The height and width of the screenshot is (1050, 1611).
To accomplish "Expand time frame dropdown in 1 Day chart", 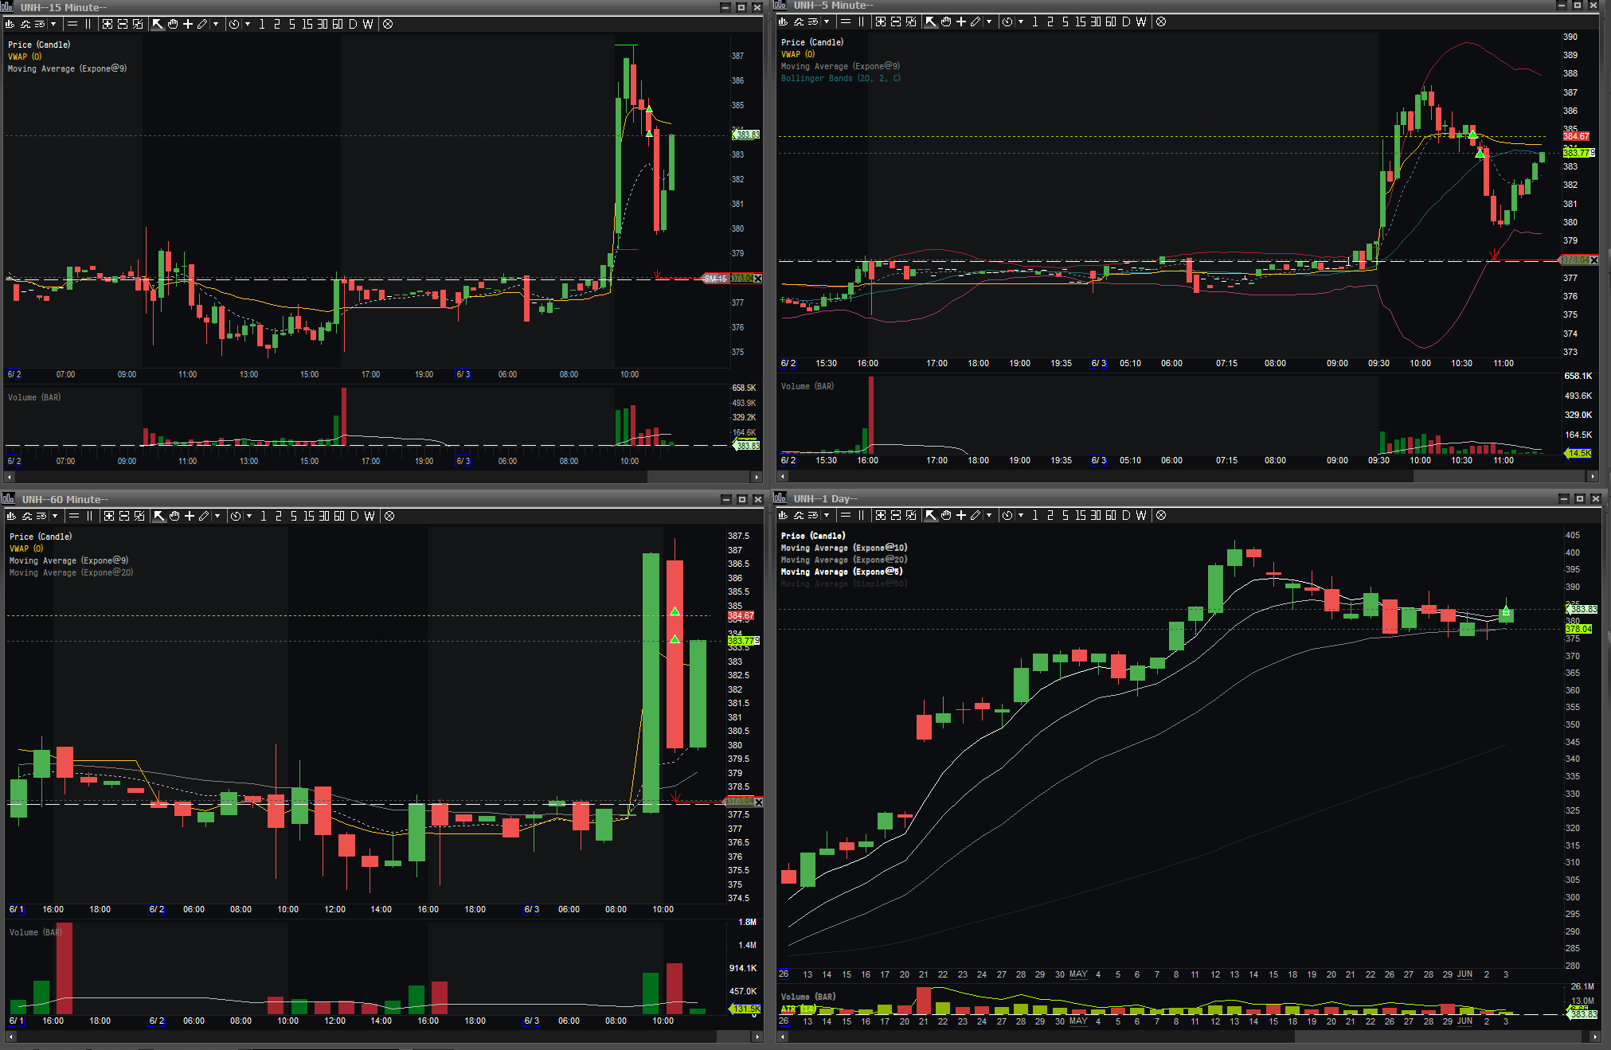I will point(1021,515).
